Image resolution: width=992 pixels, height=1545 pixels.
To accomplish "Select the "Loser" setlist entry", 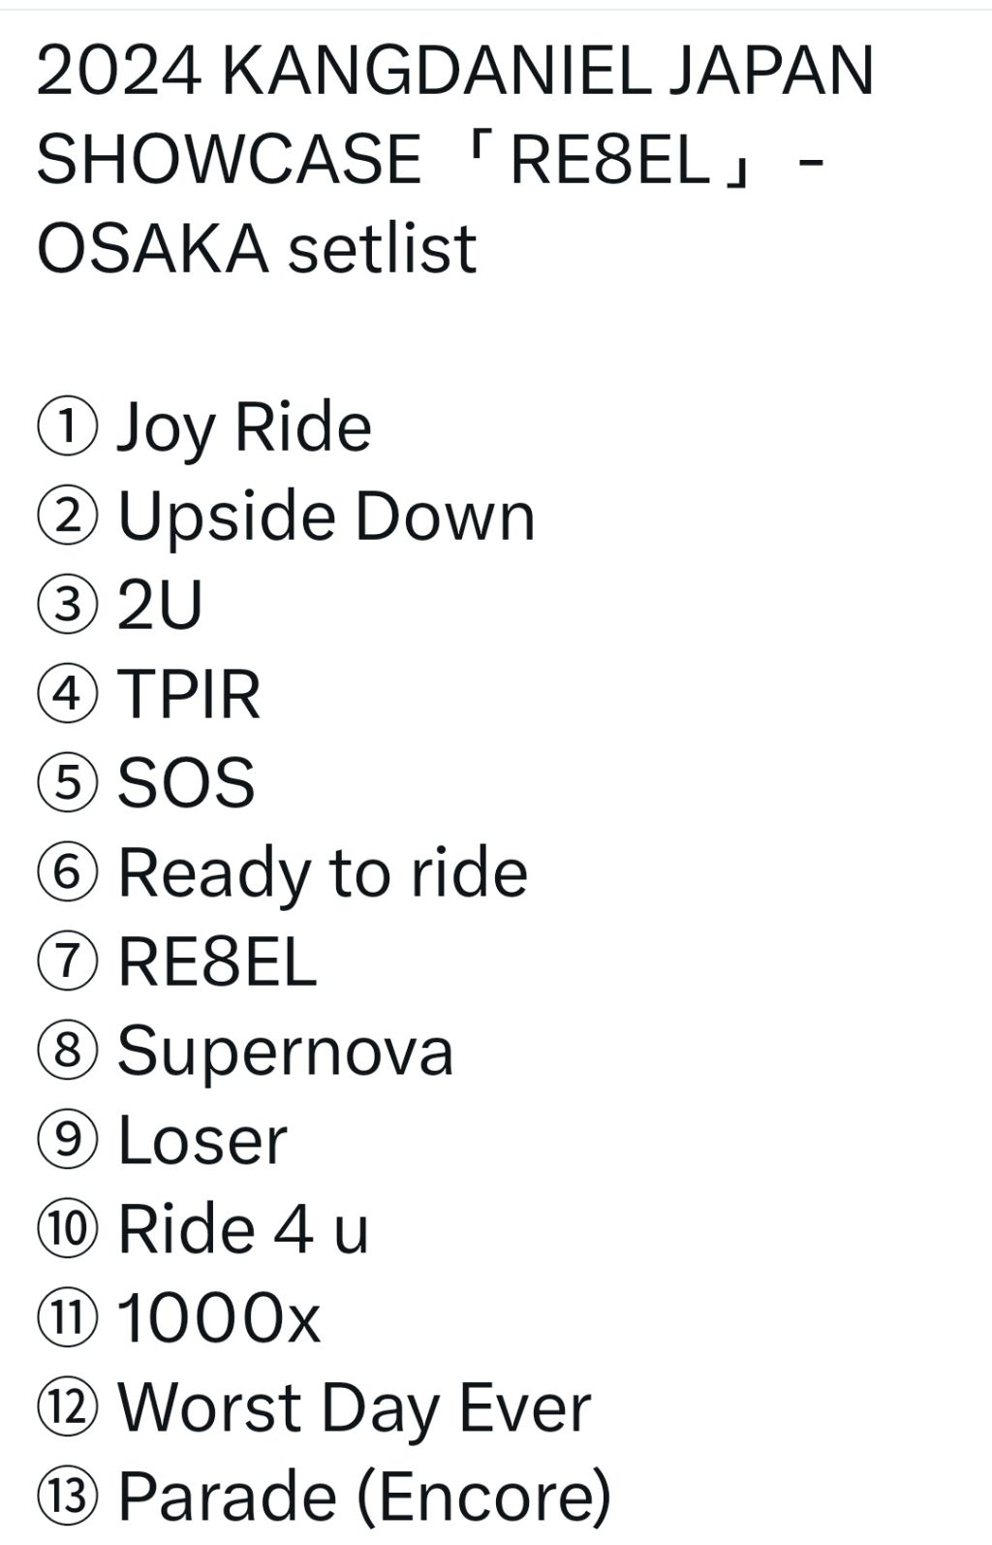I will [202, 1141].
